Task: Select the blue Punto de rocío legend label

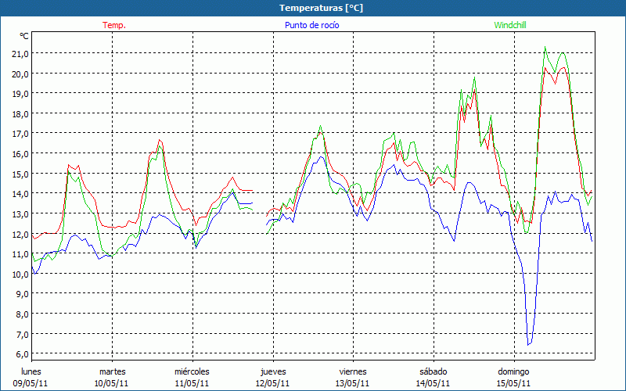Action: click(311, 25)
